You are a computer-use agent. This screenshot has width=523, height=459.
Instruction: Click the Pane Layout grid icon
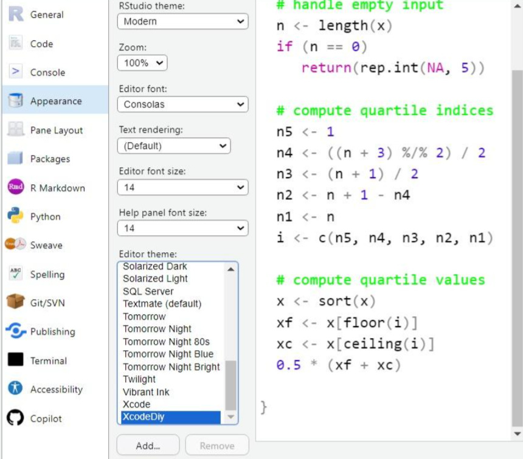coord(15,129)
